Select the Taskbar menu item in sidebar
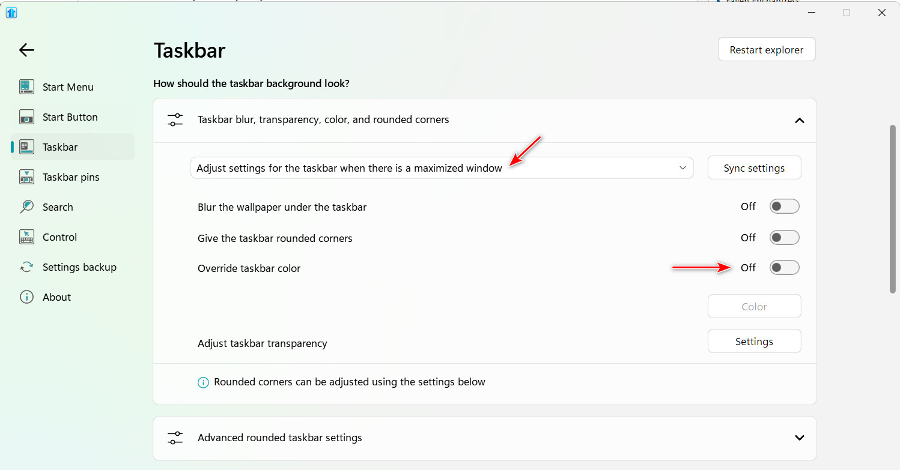Screen dimensions: 900x470 (x=73, y=147)
